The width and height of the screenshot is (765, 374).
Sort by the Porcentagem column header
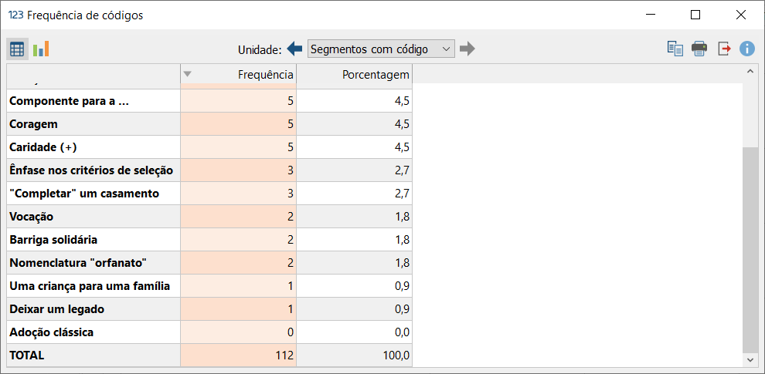pyautogui.click(x=354, y=75)
